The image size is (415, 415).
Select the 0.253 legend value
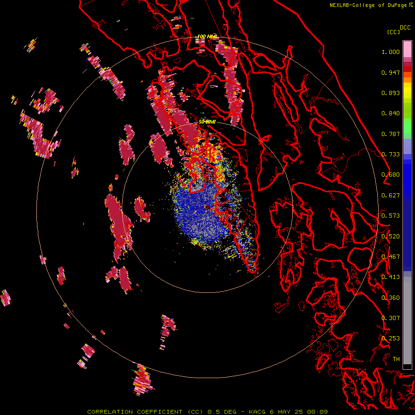(x=391, y=338)
